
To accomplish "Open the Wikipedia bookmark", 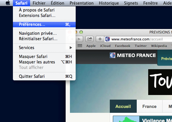I will pos(159,46).
